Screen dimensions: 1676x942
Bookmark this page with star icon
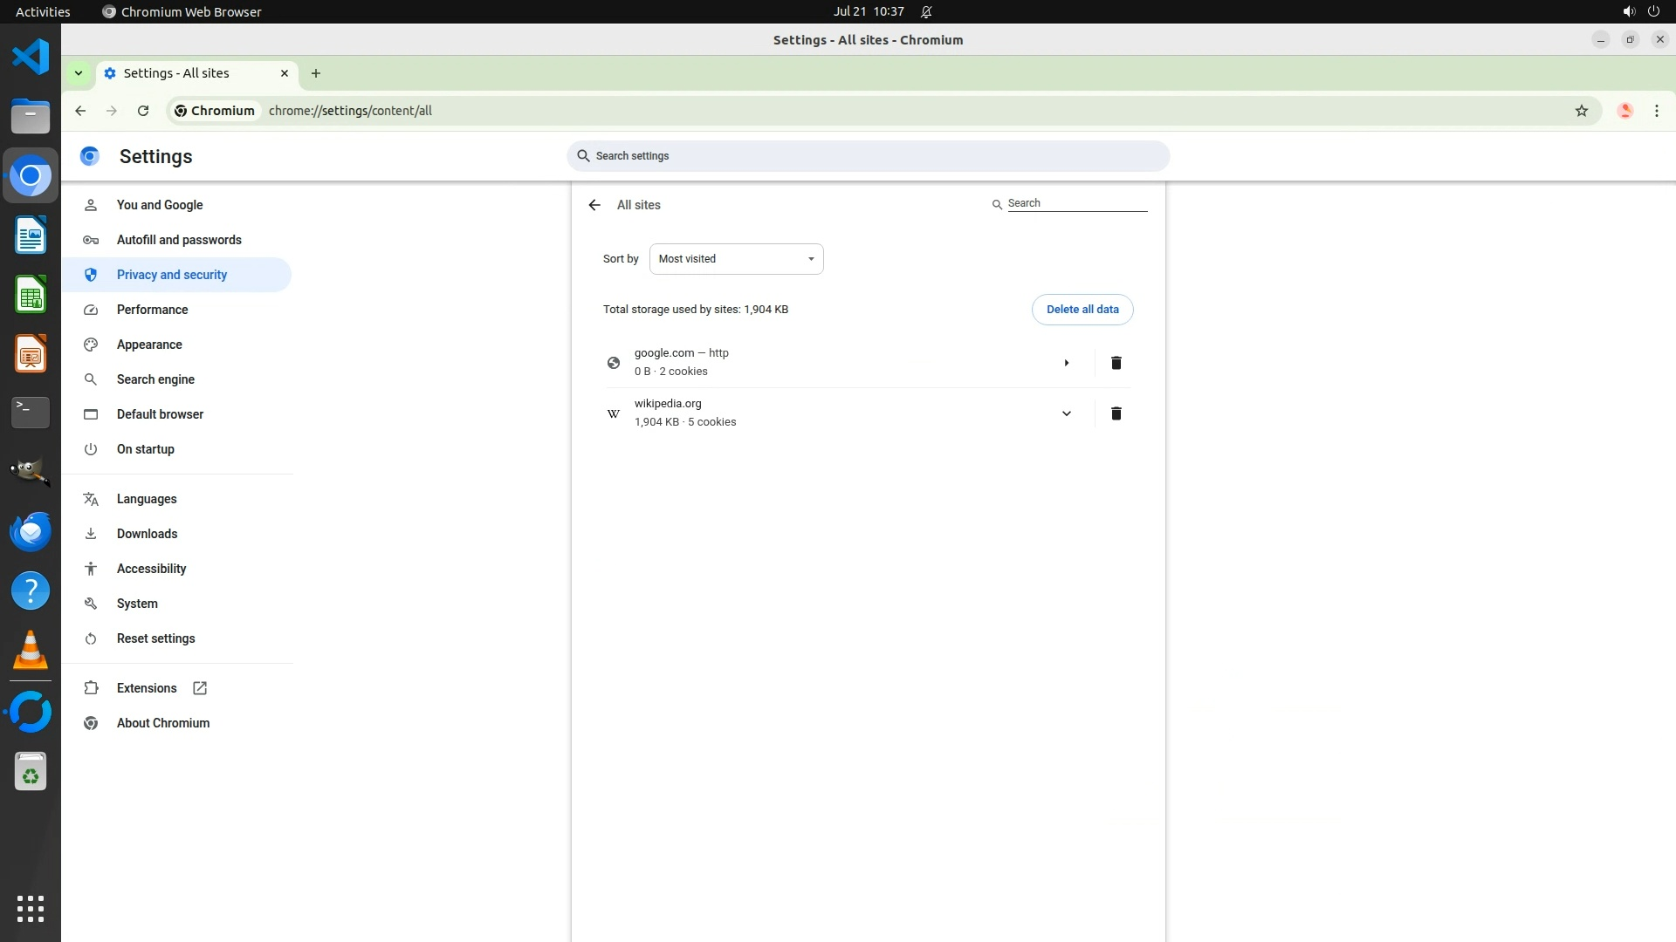tap(1581, 111)
